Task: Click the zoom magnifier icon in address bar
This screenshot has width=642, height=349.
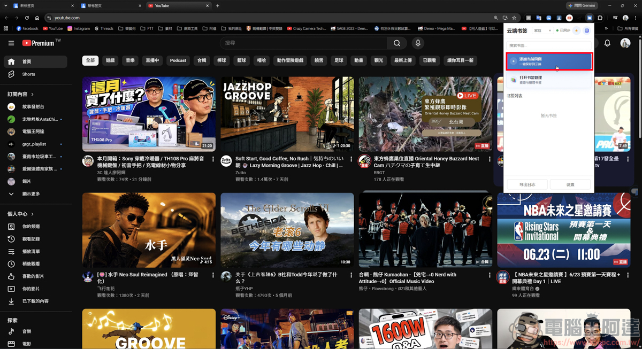Action: 496,18
